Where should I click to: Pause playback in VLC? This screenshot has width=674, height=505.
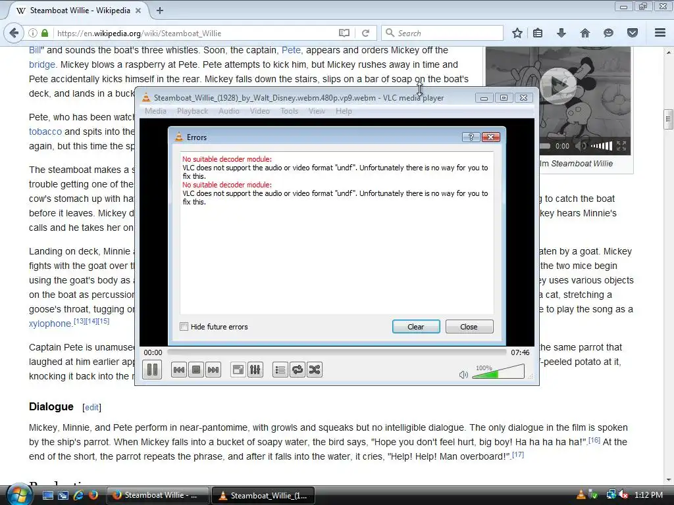pyautogui.click(x=152, y=370)
